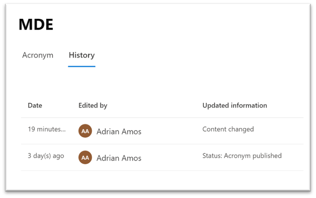Switch to the Acronym tab

[x=38, y=55]
